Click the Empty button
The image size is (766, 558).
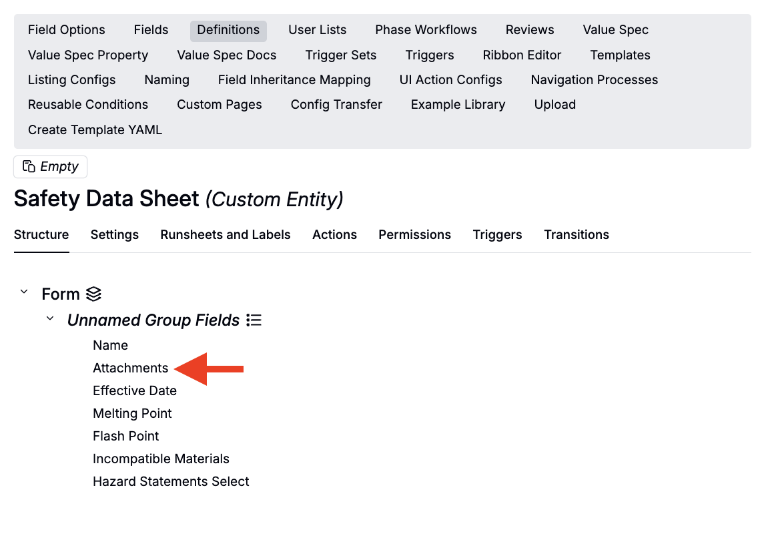point(51,166)
